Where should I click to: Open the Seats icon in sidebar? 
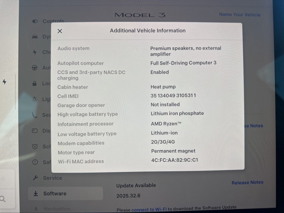pyautogui.click(x=34, y=115)
